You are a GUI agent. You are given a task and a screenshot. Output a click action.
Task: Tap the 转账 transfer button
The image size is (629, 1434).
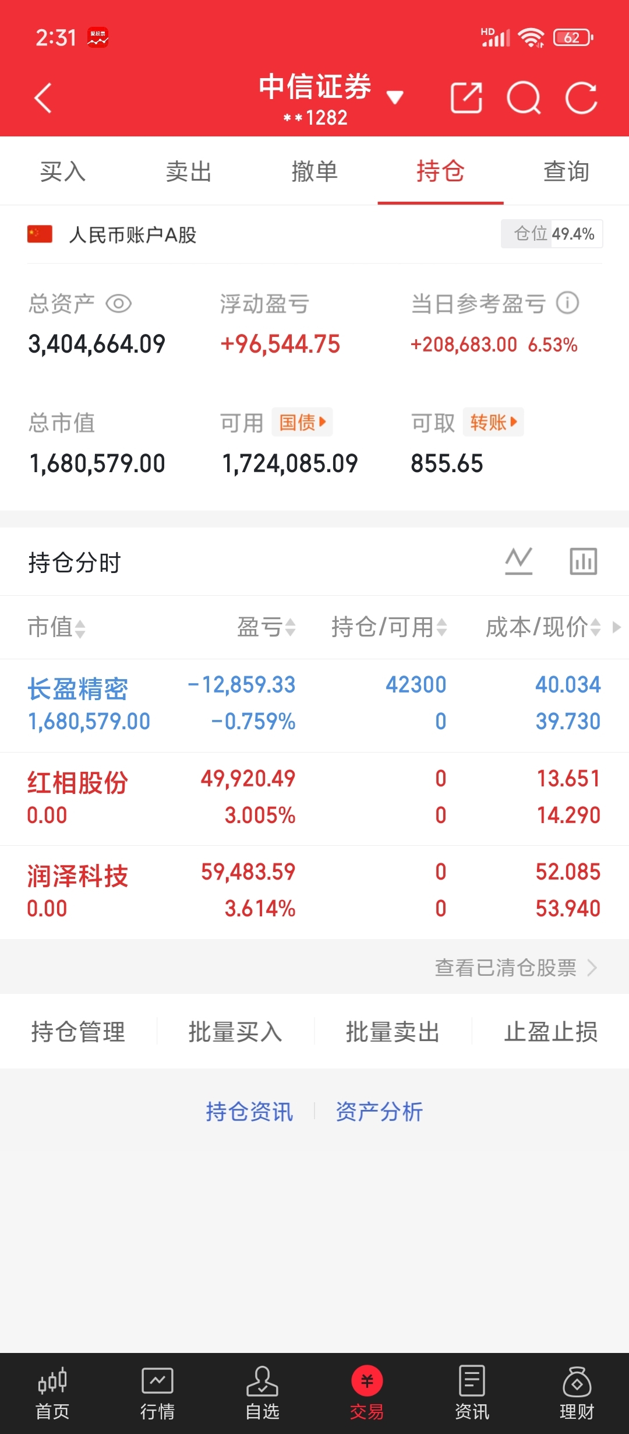click(493, 422)
